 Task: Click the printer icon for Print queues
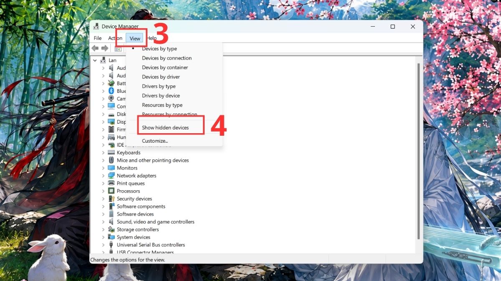111,183
